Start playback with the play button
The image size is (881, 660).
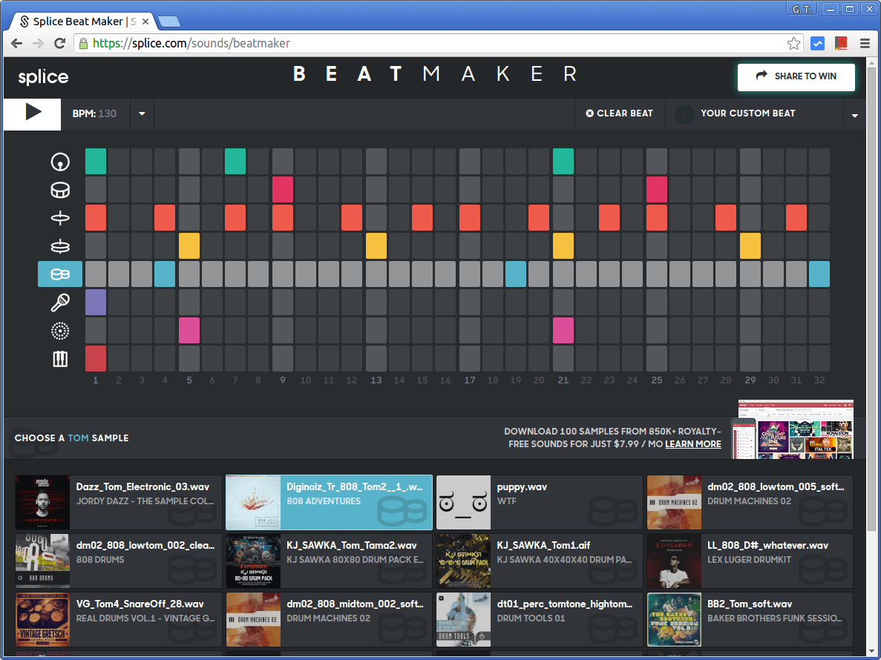pyautogui.click(x=31, y=114)
